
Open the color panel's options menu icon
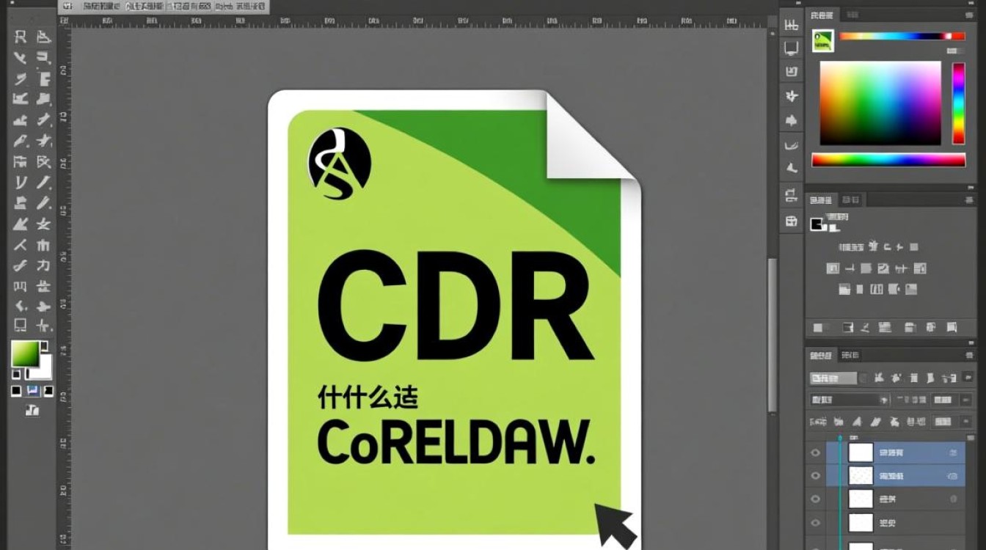(968, 15)
